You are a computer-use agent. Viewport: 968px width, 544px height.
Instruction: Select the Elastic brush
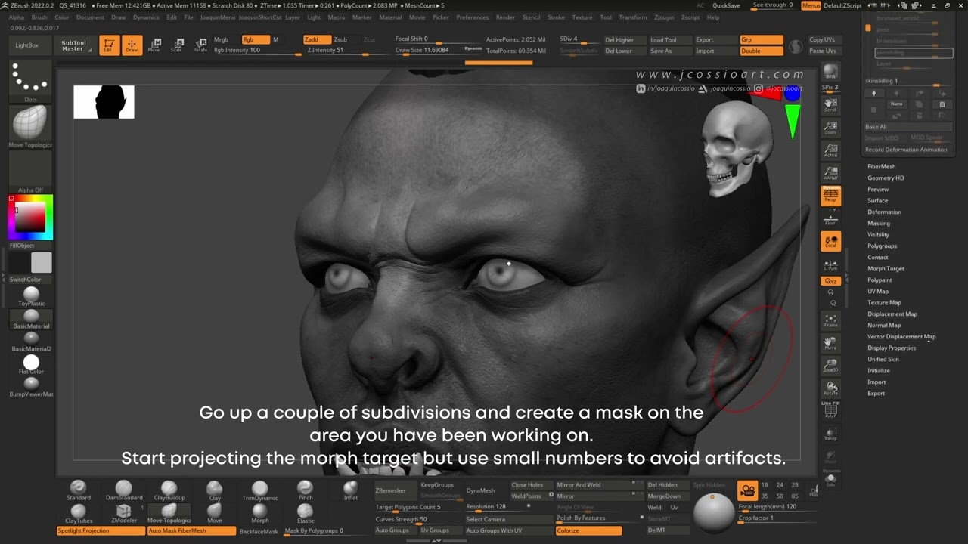click(306, 514)
